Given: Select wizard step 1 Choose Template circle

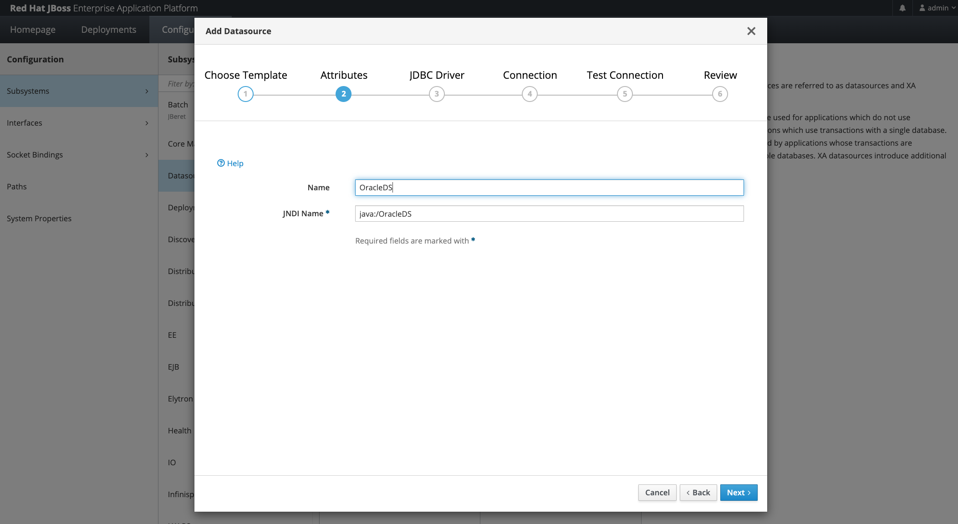Looking at the screenshot, I should click(246, 94).
